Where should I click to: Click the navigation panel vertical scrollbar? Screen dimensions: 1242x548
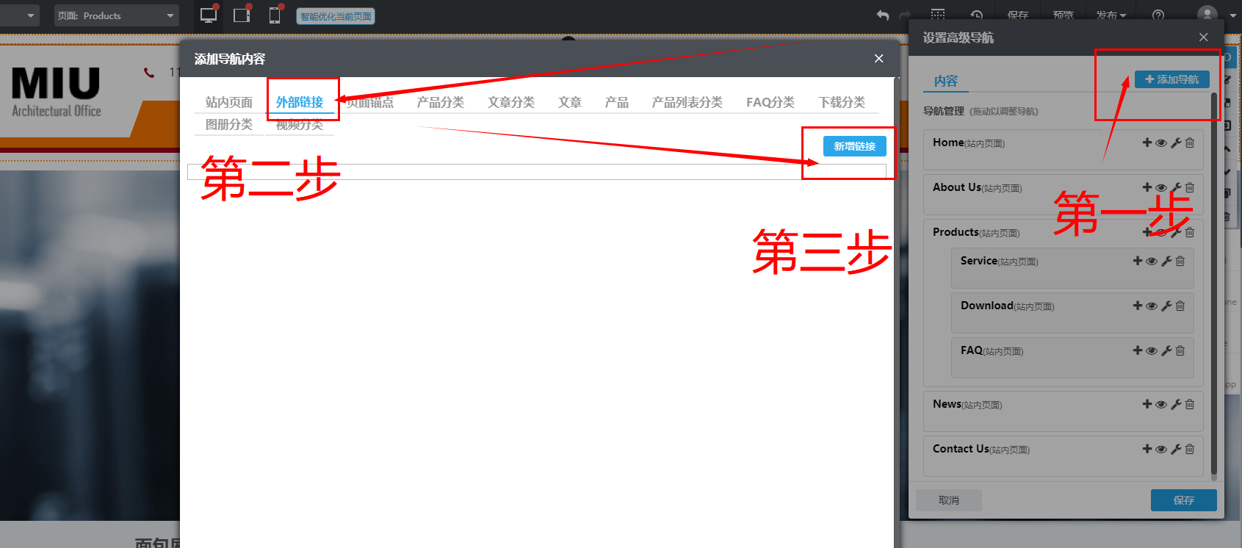click(1213, 283)
